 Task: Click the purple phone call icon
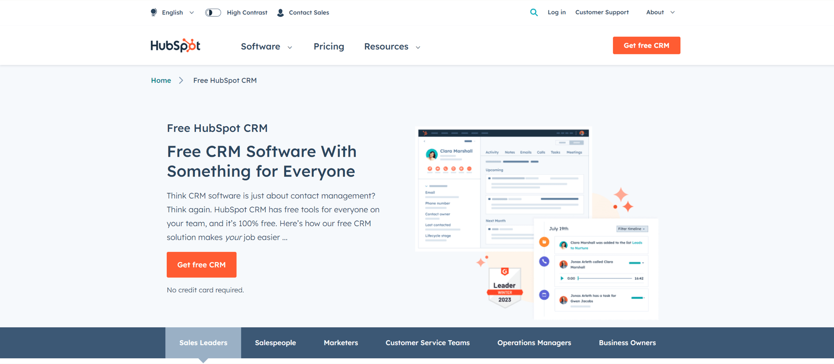tap(544, 262)
